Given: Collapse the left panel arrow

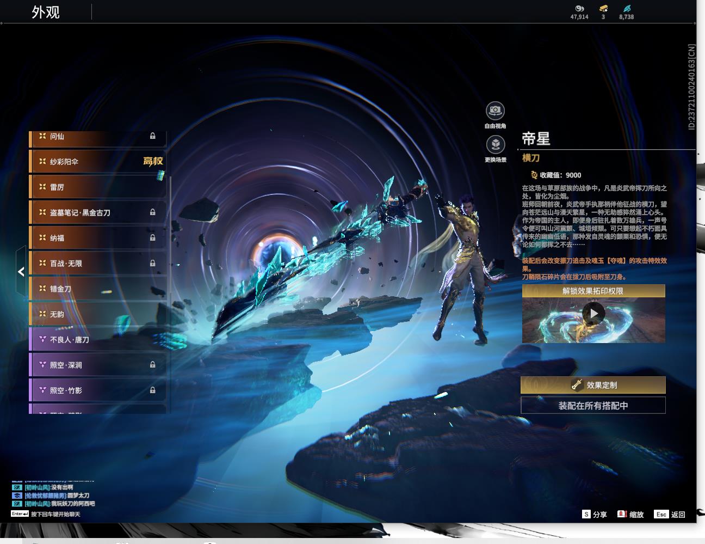Looking at the screenshot, I should point(21,271).
